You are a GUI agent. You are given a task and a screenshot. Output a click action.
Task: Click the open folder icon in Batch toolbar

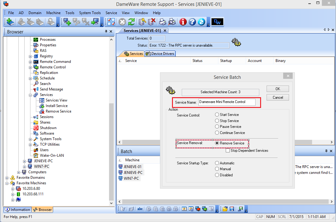(225, 209)
